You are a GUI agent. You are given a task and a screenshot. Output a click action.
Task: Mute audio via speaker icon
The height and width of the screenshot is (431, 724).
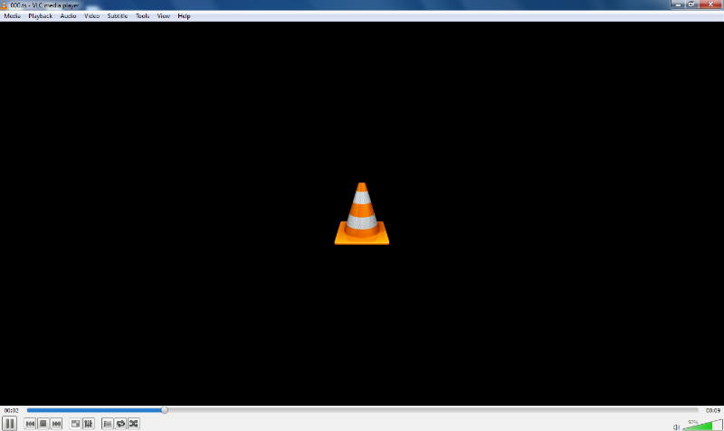coord(676,427)
